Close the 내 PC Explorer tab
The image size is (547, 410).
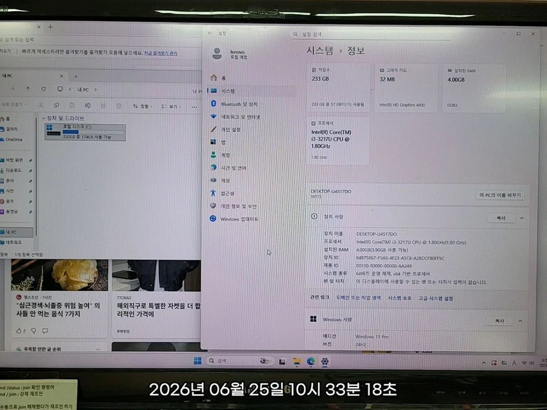(61, 76)
